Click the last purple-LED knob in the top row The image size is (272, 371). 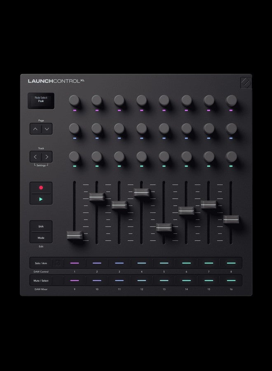coord(231,100)
